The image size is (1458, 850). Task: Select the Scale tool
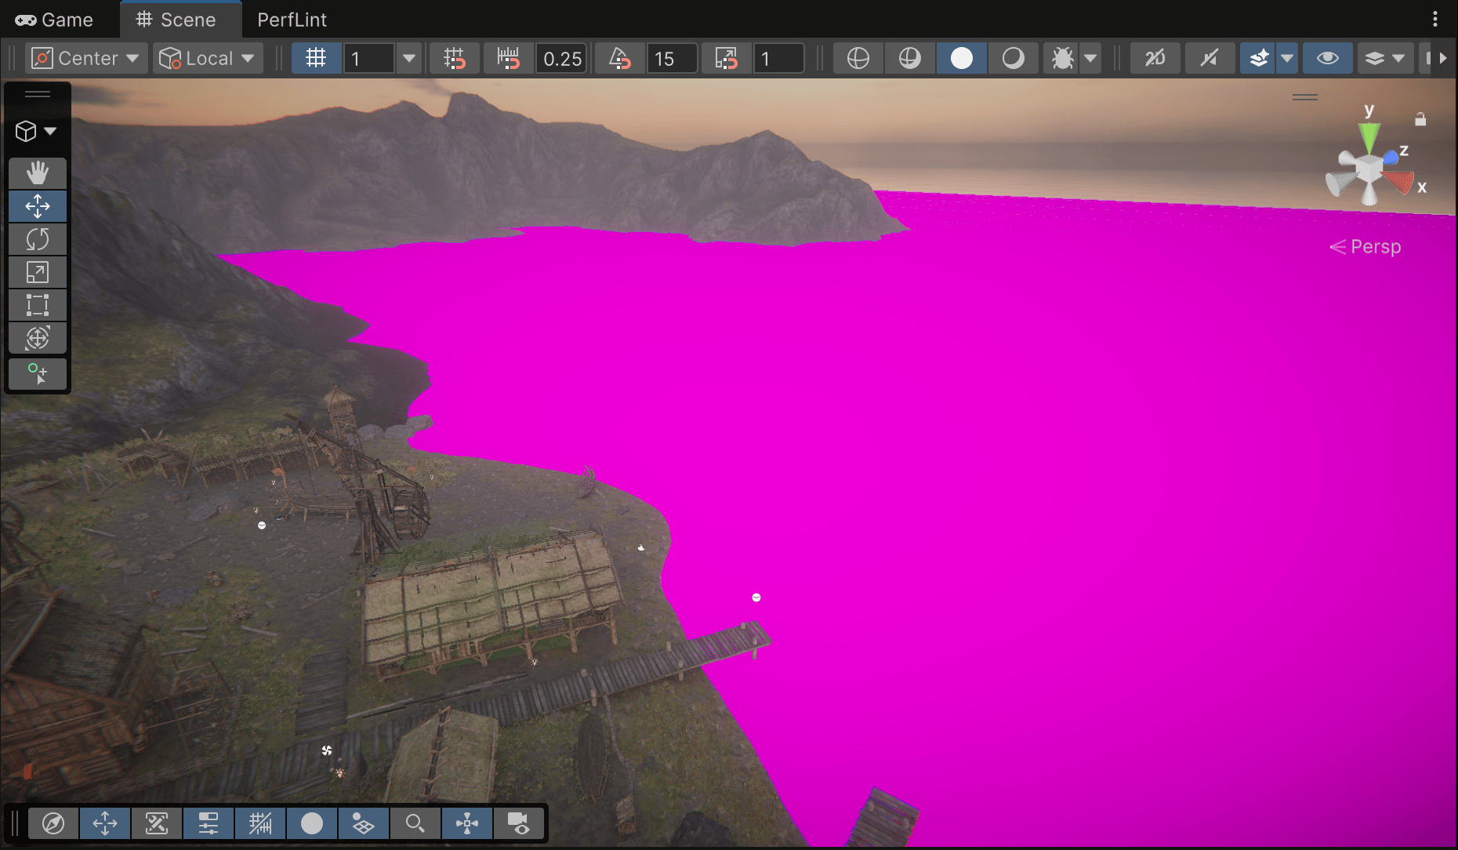pos(38,272)
